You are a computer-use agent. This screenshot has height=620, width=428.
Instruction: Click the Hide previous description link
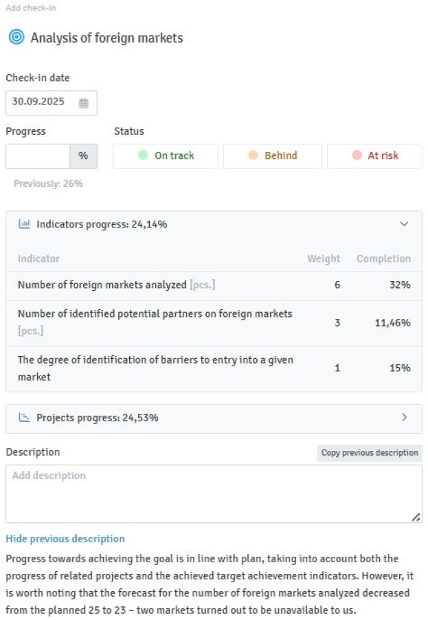65,539
